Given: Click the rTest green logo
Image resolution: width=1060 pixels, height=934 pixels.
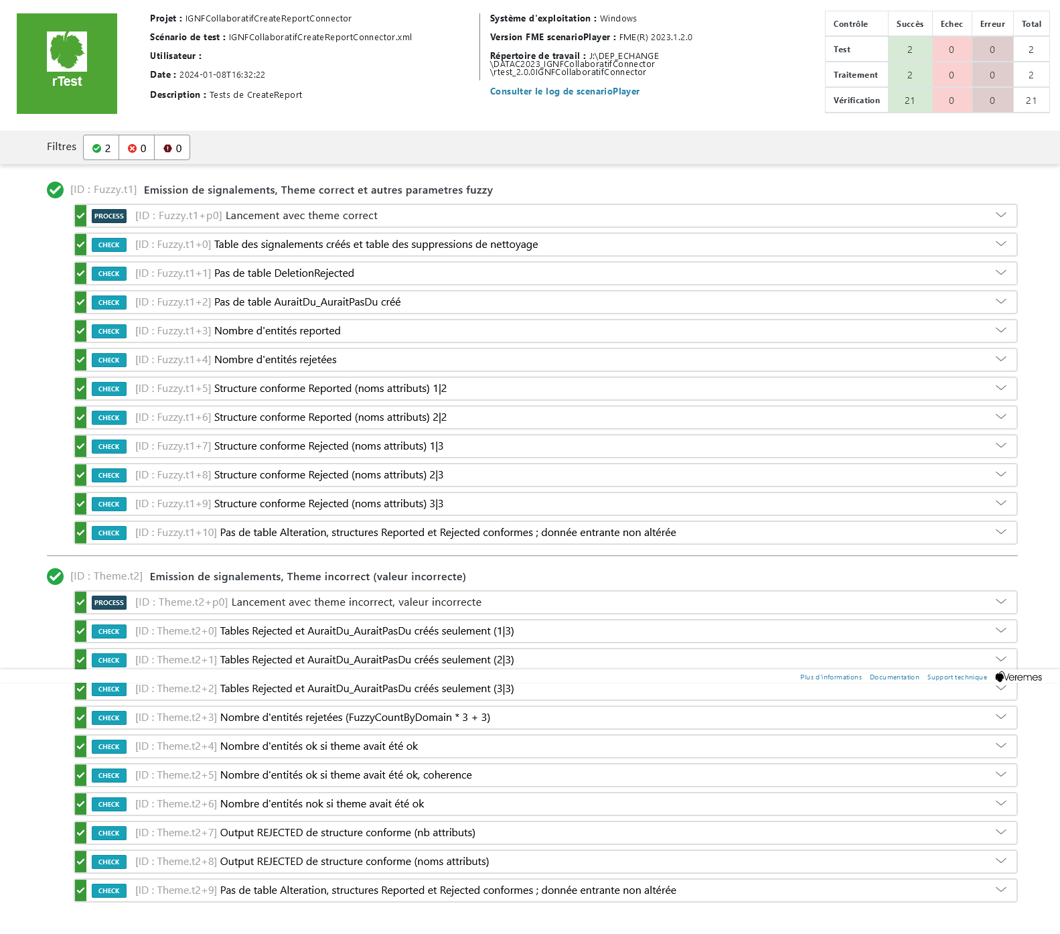Looking at the screenshot, I should [67, 64].
